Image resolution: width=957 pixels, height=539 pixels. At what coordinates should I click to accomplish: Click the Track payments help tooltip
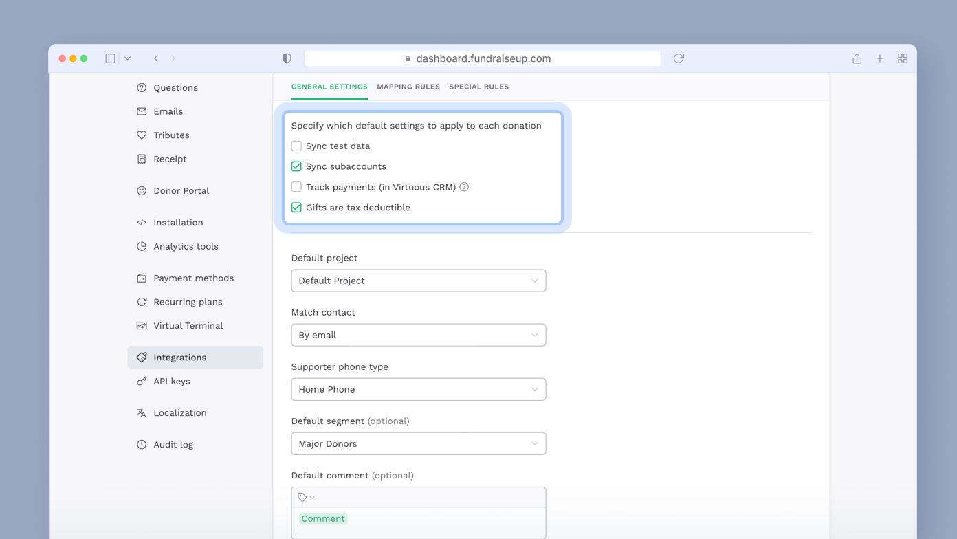point(463,186)
